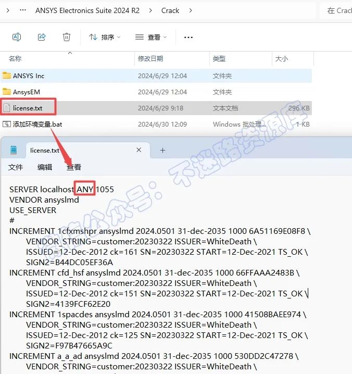Click the license.txt document icon

(7, 108)
